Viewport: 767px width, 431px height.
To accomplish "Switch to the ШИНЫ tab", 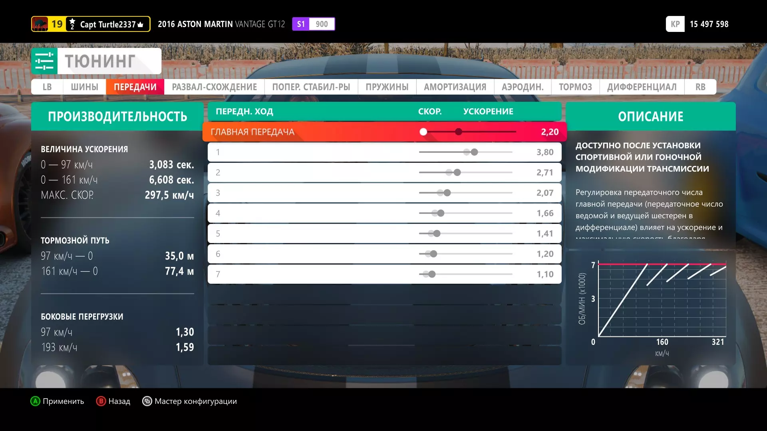I will (84, 87).
